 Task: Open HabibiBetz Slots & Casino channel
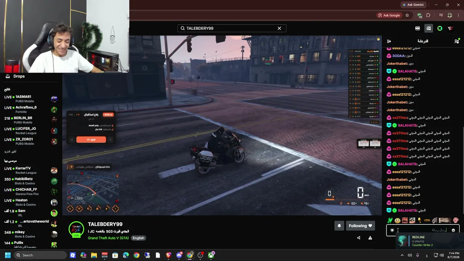[31, 181]
